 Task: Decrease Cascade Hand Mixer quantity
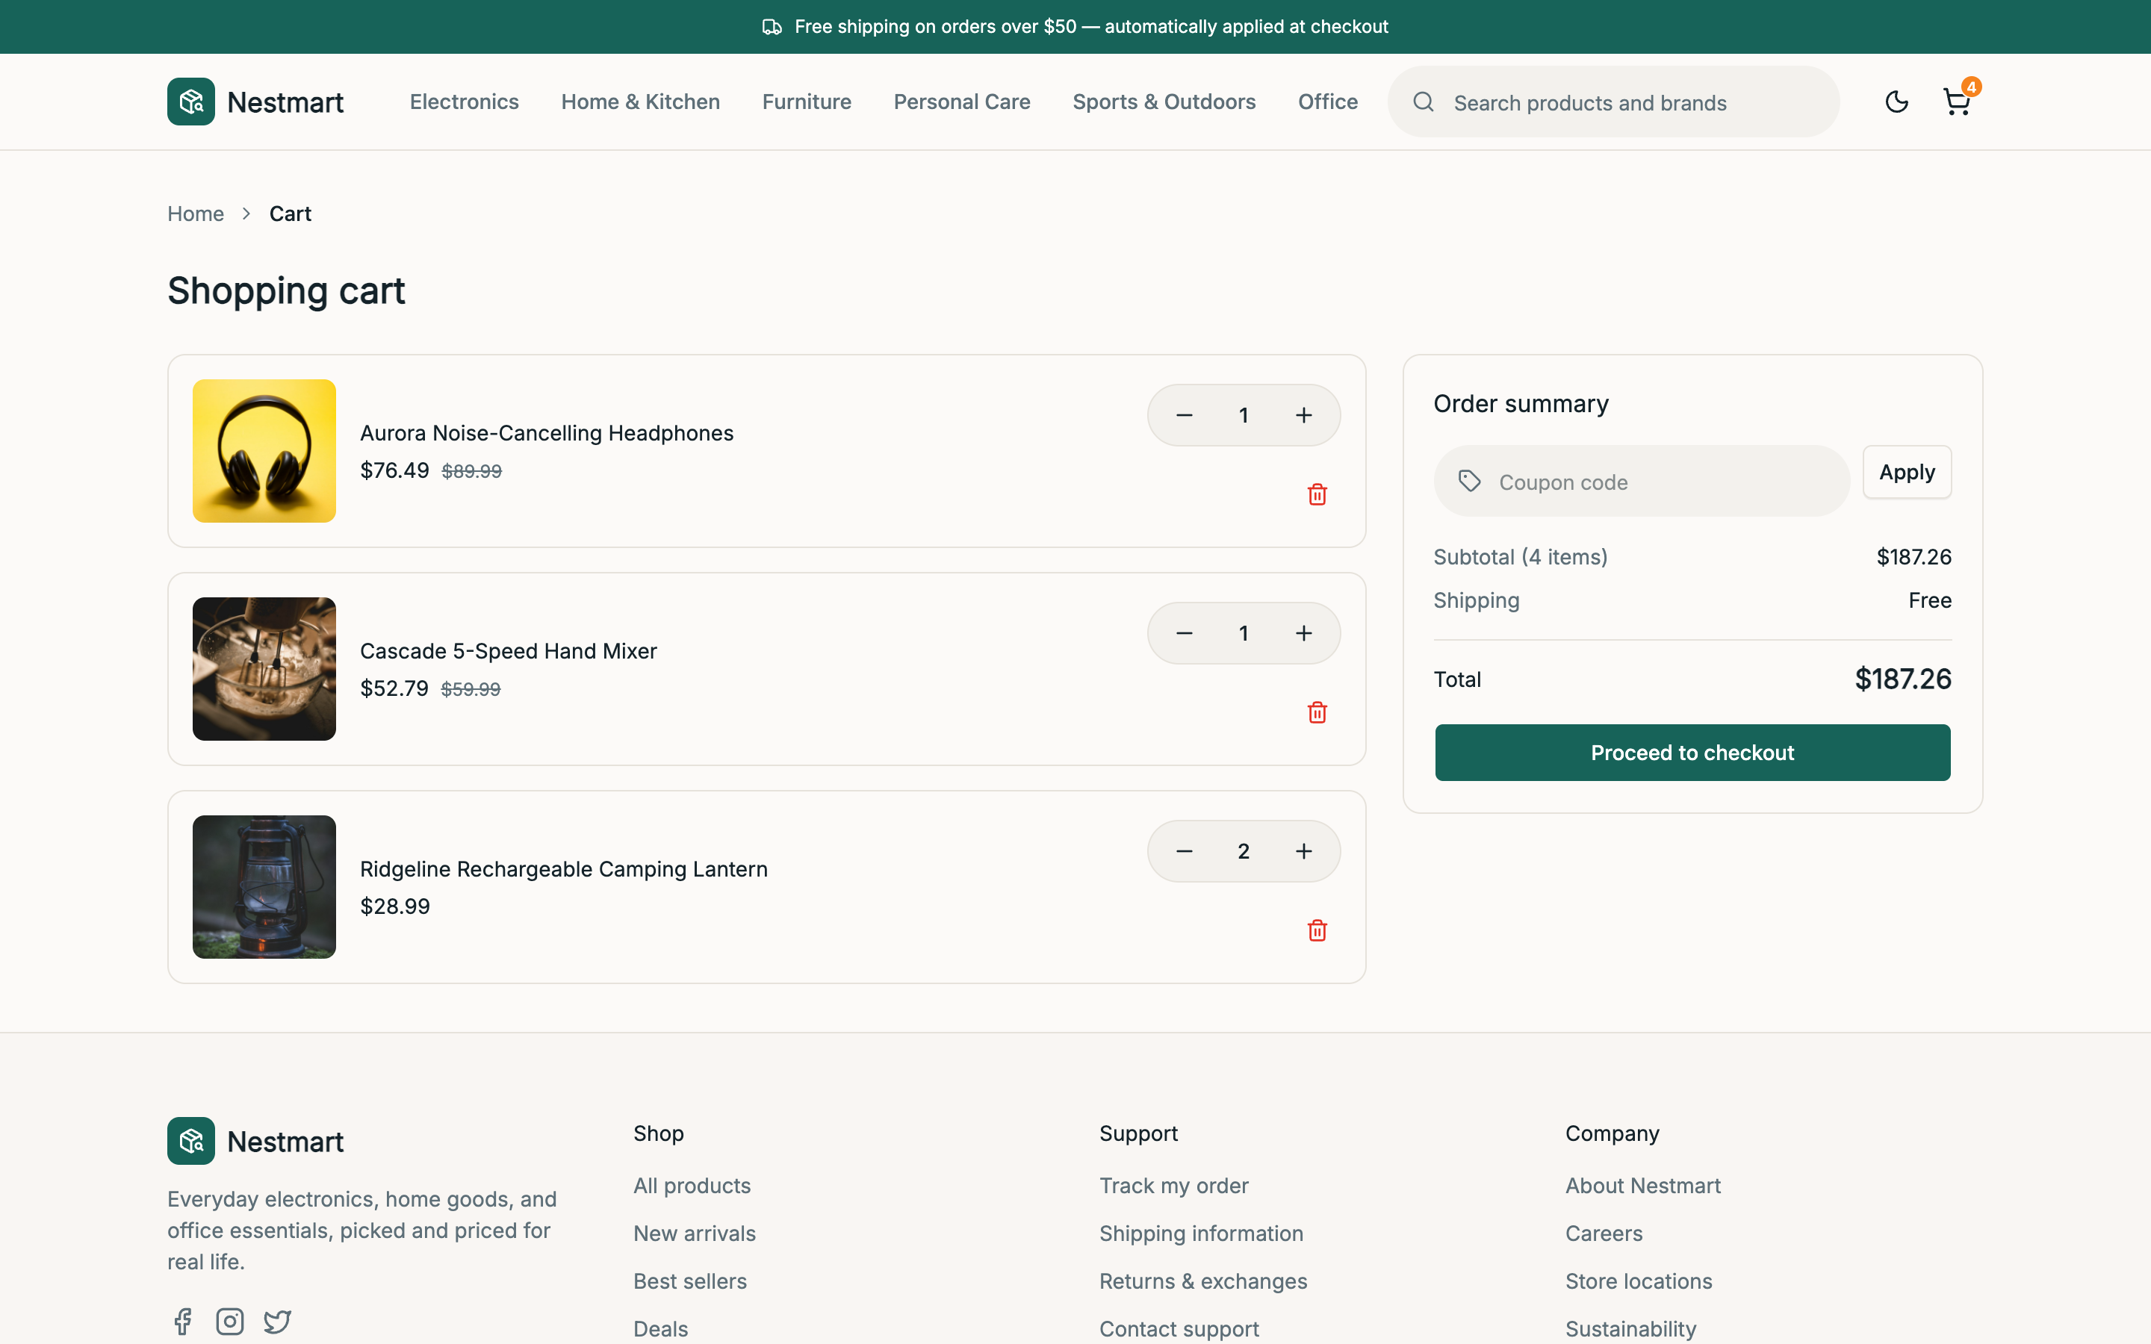click(1184, 633)
